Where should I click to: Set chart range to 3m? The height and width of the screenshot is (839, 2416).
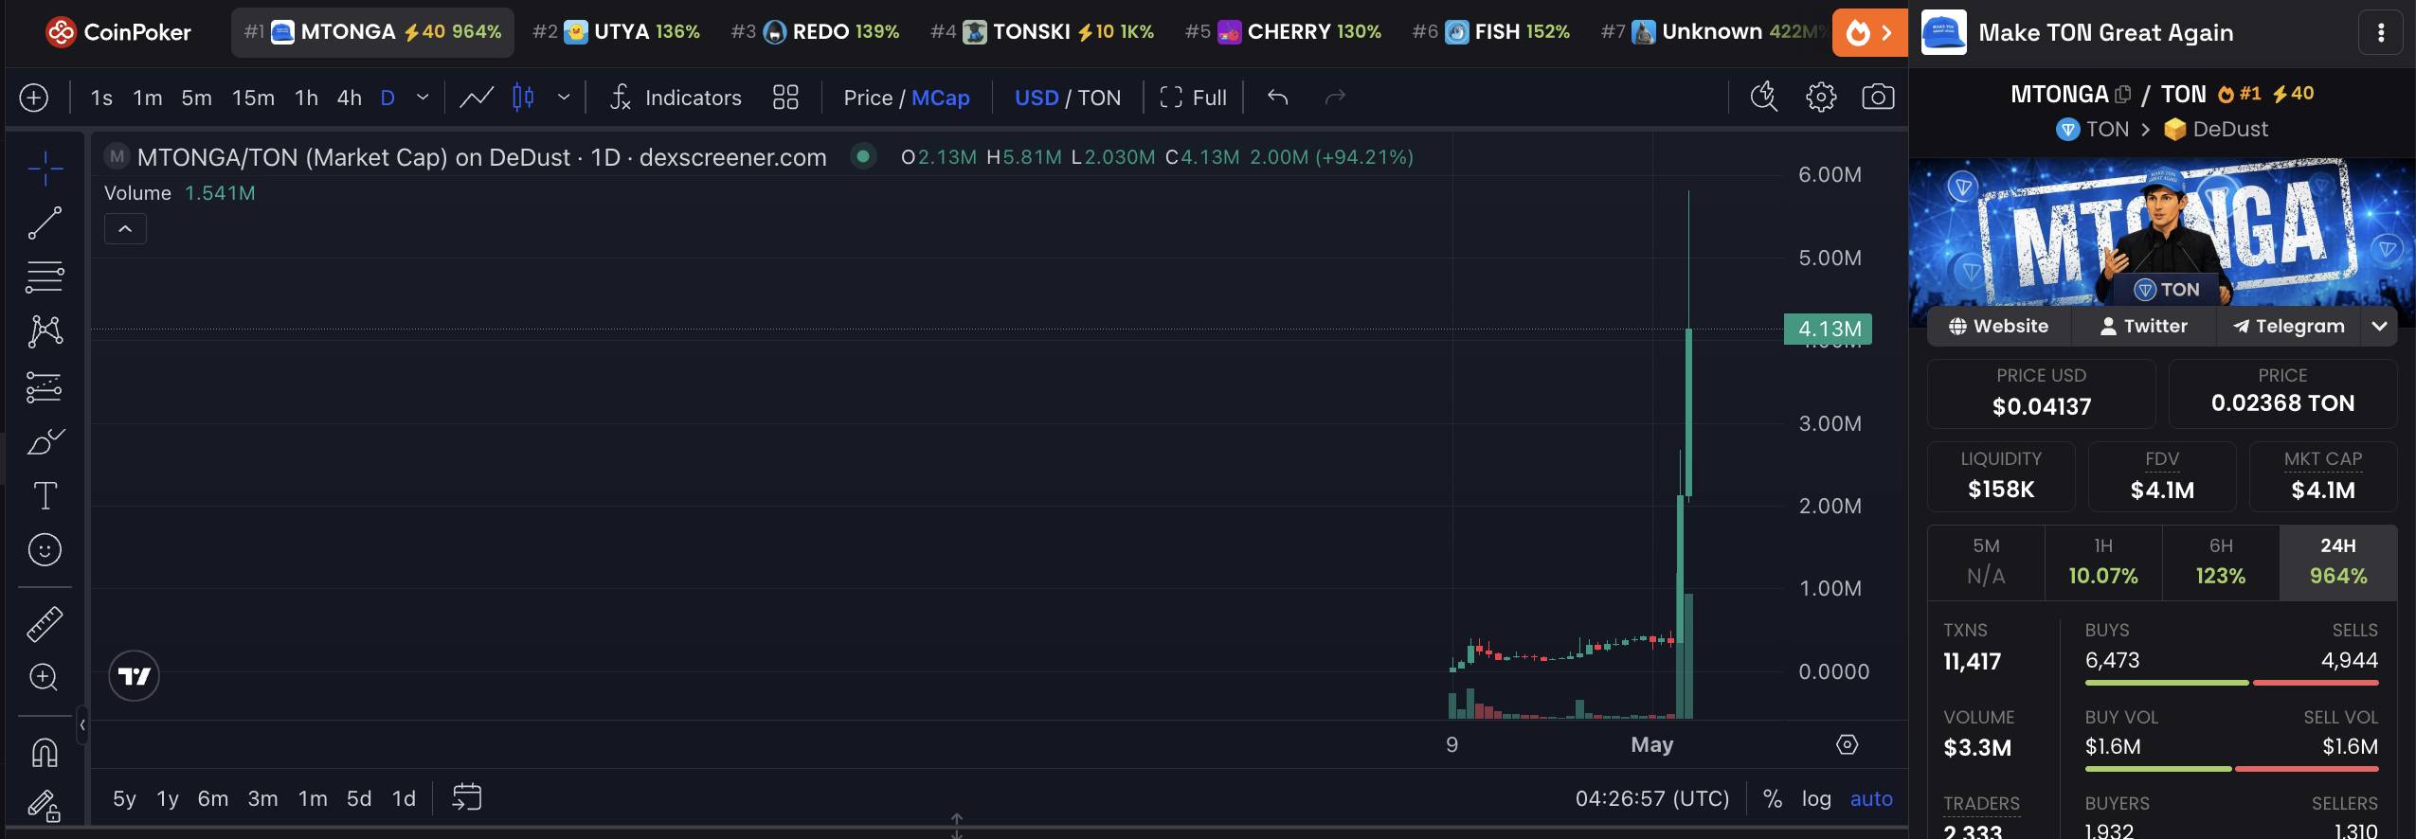click(x=262, y=798)
